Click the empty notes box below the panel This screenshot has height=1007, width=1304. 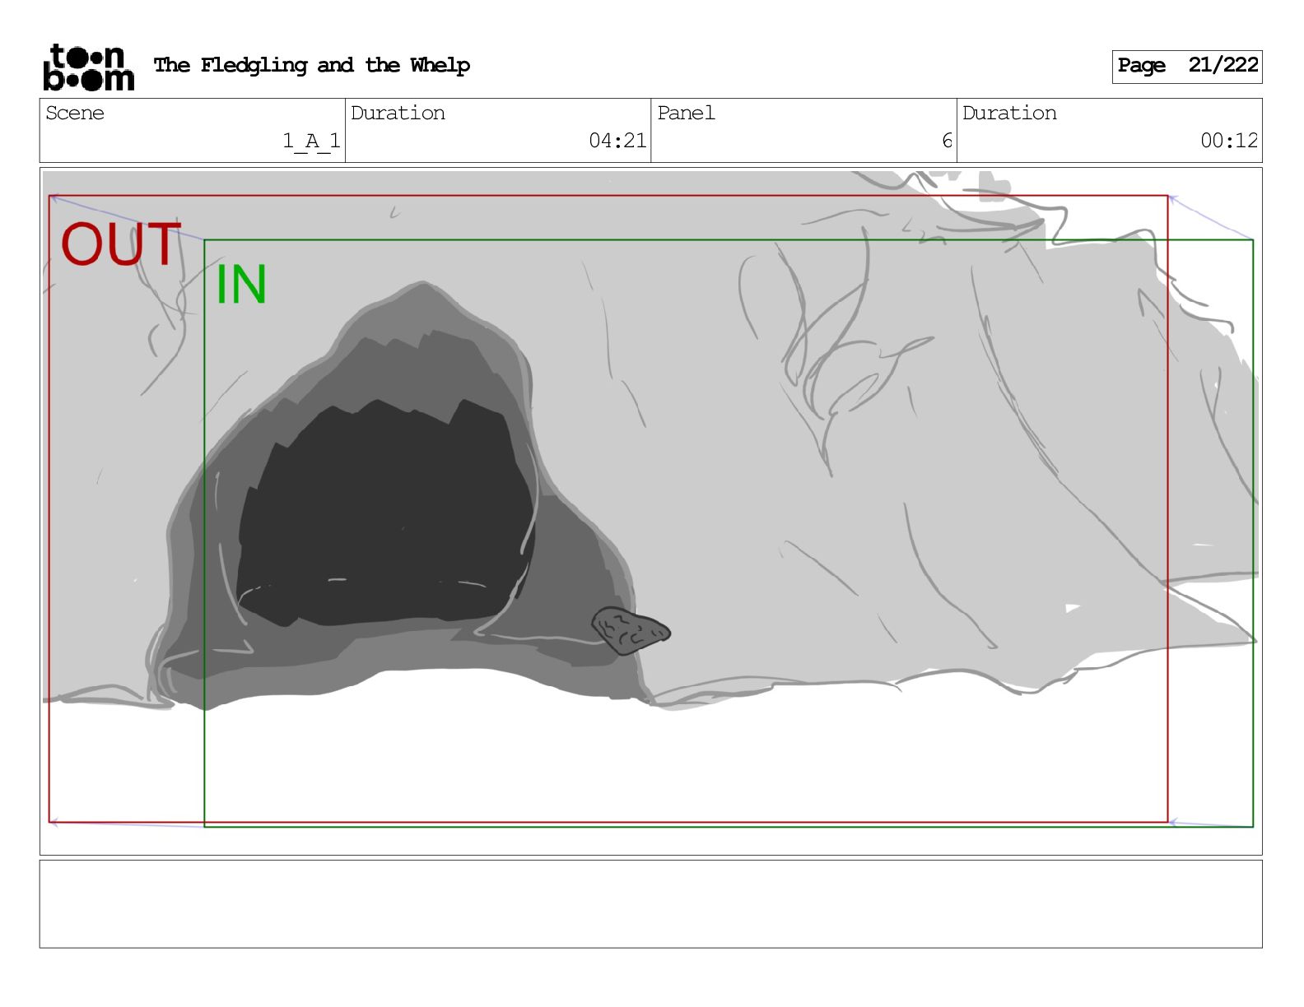[650, 904]
